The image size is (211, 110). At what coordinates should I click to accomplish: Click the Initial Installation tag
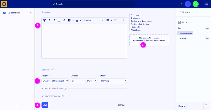point(185,33)
